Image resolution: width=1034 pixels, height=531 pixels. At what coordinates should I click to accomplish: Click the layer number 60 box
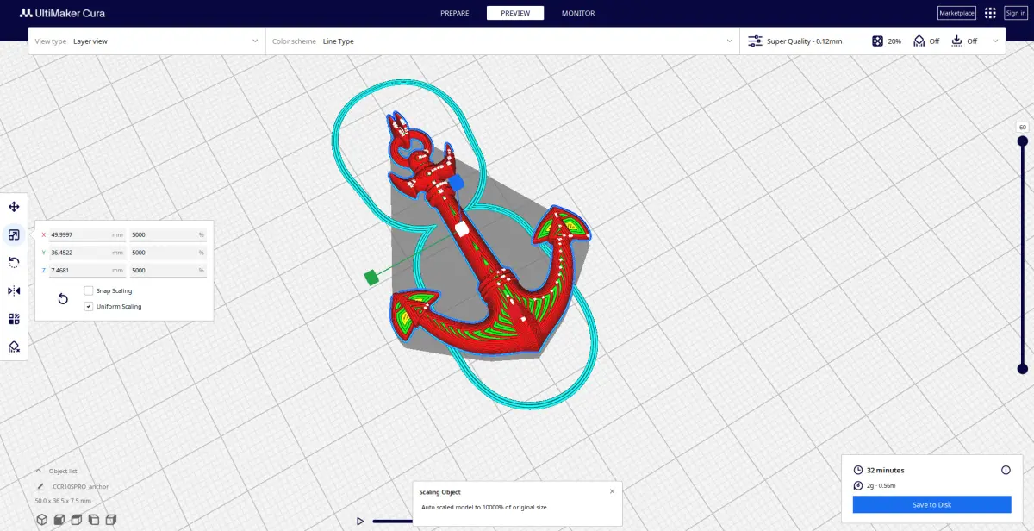pyautogui.click(x=1023, y=127)
